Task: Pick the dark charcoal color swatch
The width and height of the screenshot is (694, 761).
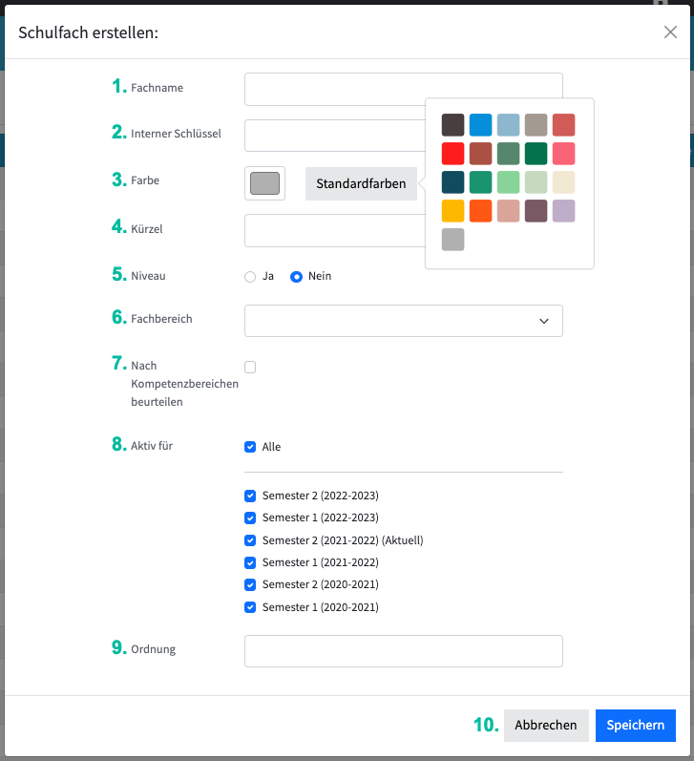Action: (452, 125)
